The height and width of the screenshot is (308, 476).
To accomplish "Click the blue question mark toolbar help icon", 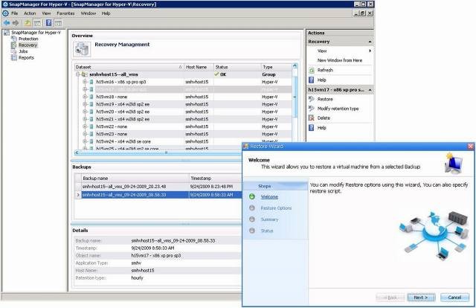I will pos(48,23).
